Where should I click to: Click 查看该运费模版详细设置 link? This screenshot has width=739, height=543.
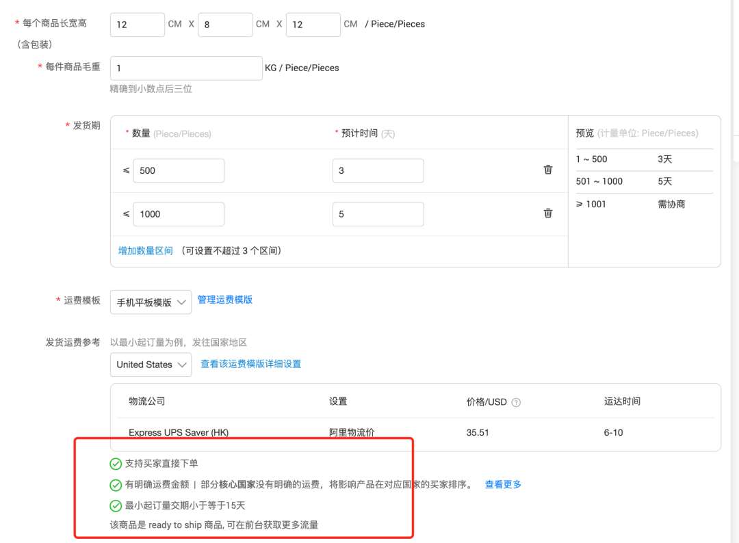click(x=250, y=364)
